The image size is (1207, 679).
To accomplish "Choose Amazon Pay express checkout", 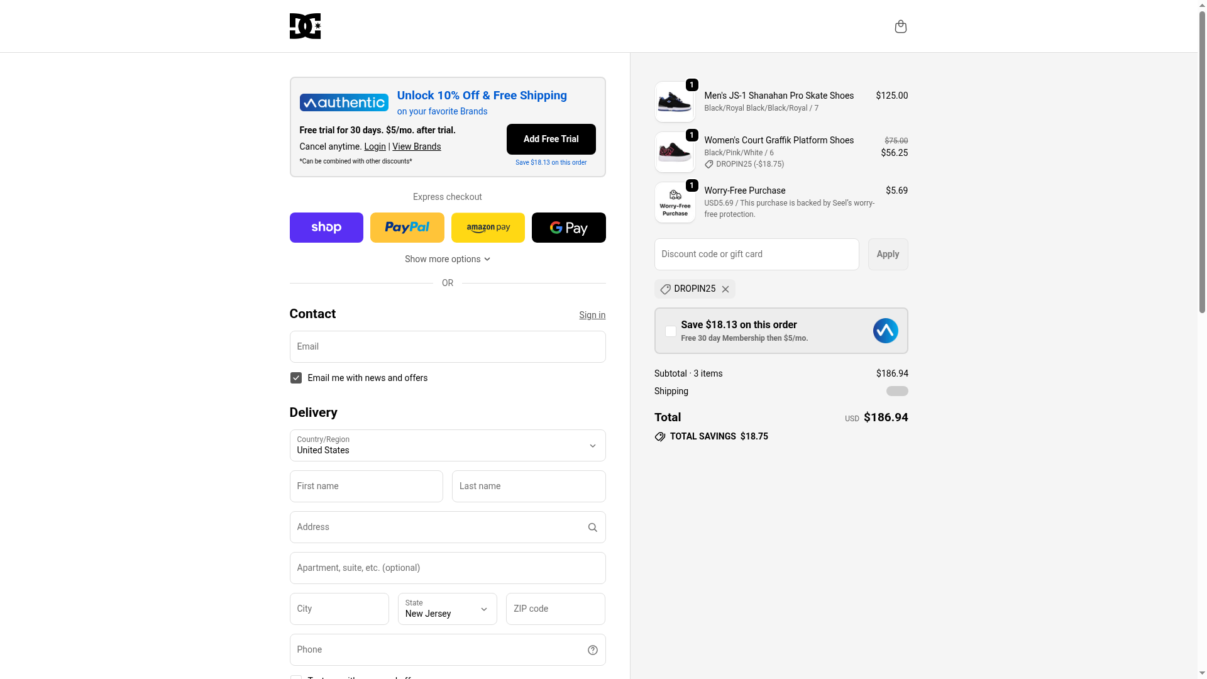I will [488, 228].
